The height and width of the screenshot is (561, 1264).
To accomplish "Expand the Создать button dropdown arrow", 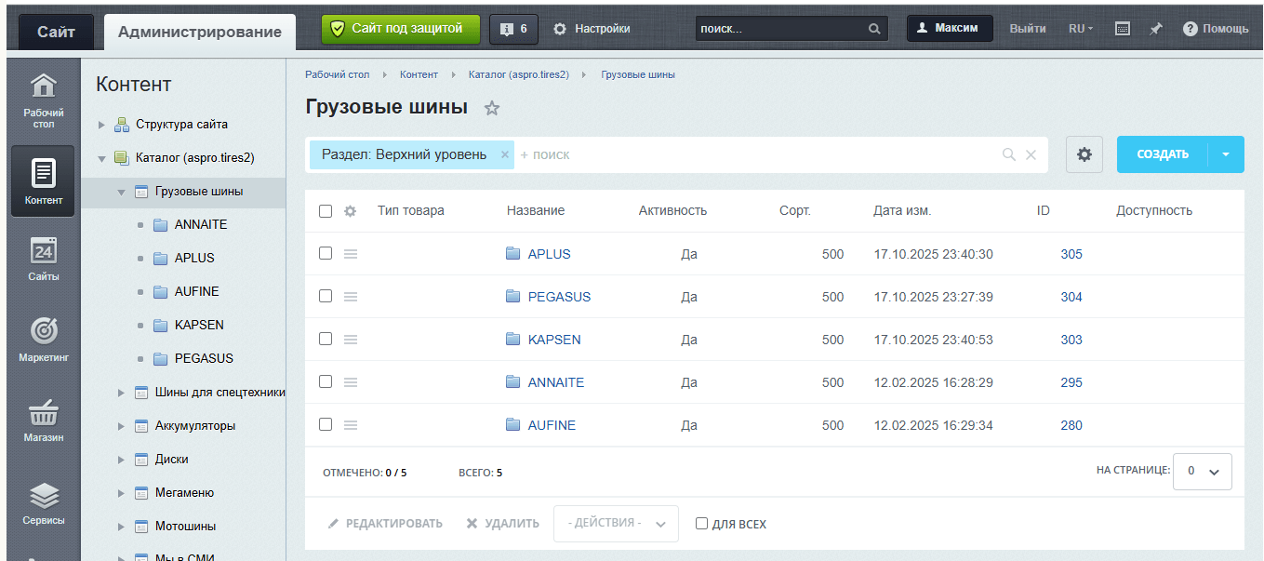I will (1226, 154).
